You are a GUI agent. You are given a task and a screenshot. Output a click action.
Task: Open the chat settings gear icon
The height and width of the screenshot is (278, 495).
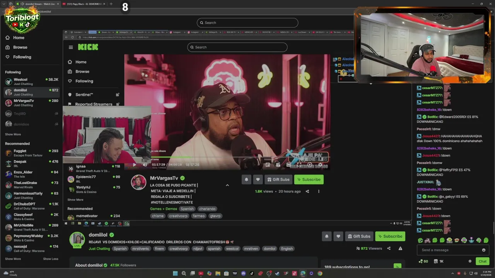470,261
